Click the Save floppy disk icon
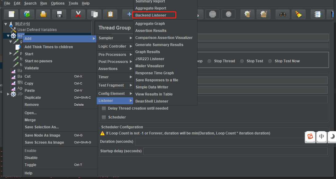Image resolution: width=336 pixels, height=179 pixels. (59, 14)
